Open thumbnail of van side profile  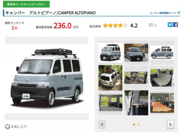tap(162, 53)
